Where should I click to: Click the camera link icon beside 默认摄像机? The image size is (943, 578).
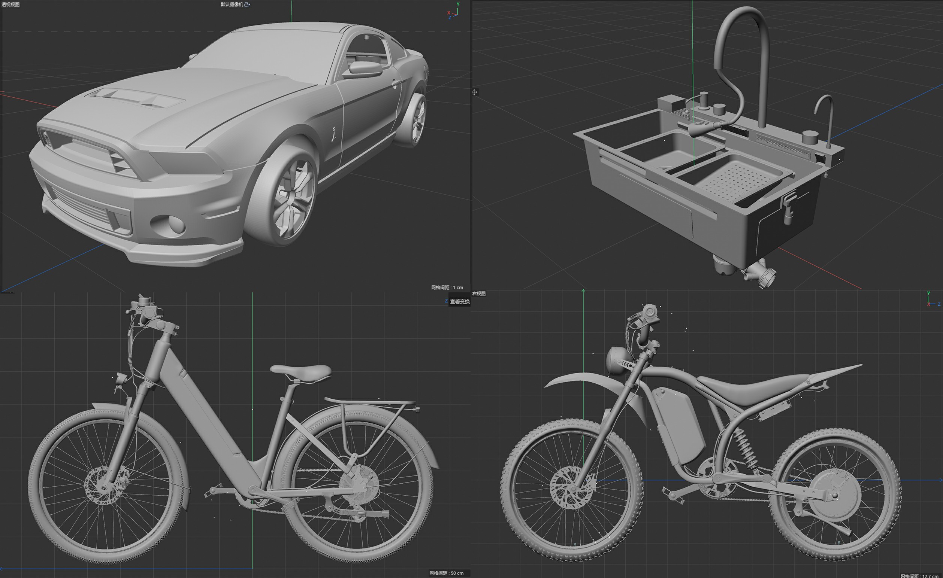click(x=247, y=4)
